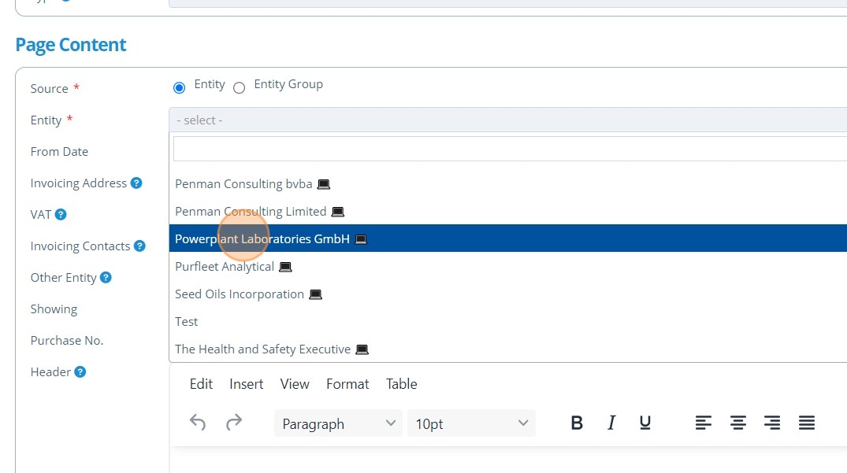Screen dimensions: 847x473
Task: Toggle bold formatting
Action: click(x=577, y=423)
